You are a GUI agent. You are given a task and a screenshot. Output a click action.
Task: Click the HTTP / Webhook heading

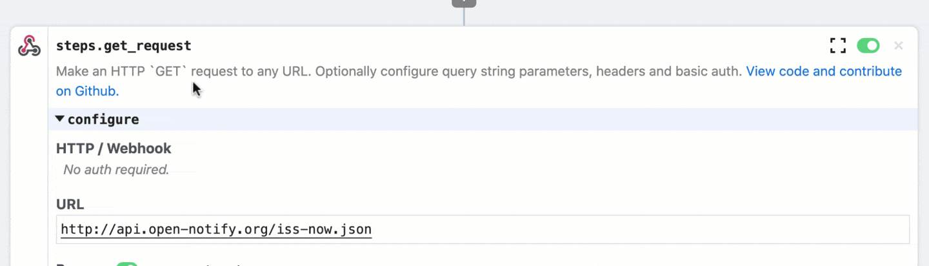pos(114,148)
